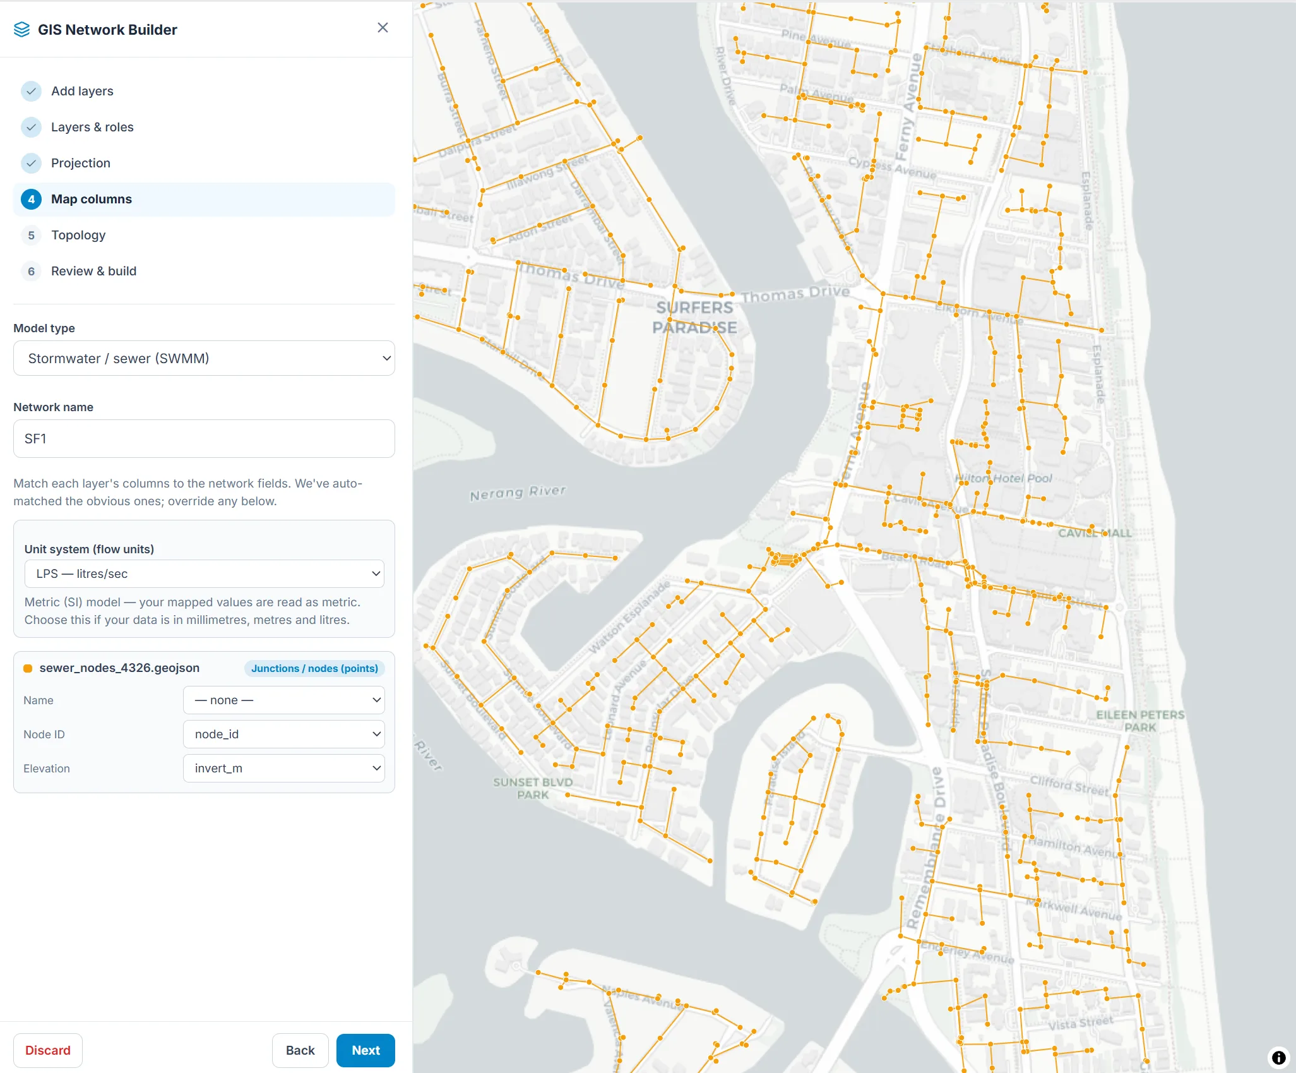Click the Layers & roles checkmark icon
The image size is (1296, 1073).
[31, 127]
